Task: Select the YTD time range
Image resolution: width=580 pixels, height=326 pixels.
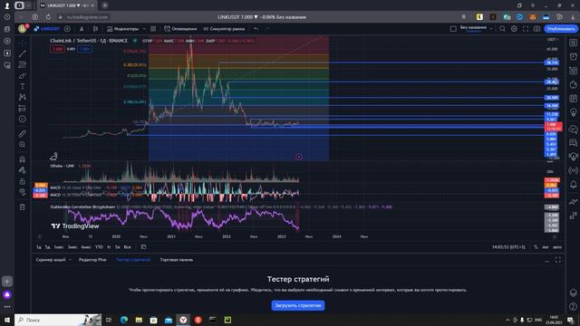Action: click(x=99, y=247)
